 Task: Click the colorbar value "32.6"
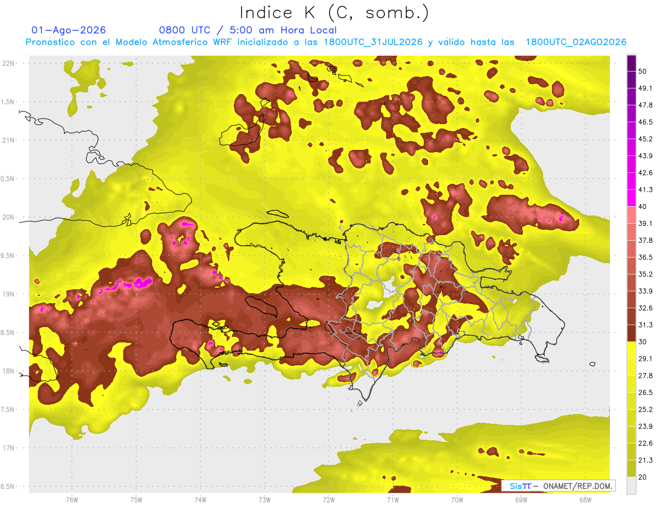(645, 308)
